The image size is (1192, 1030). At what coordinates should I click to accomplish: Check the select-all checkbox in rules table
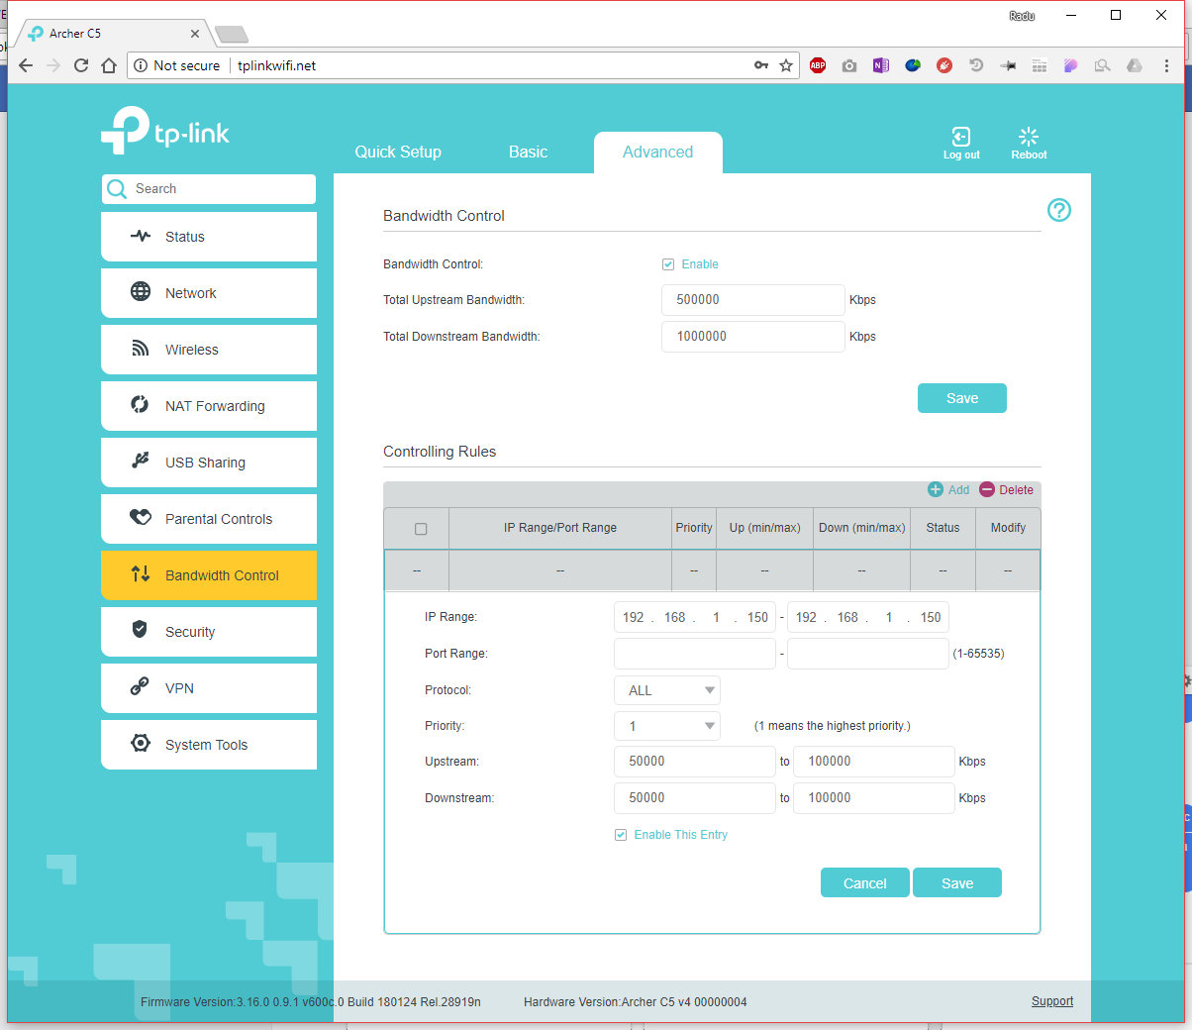421,529
